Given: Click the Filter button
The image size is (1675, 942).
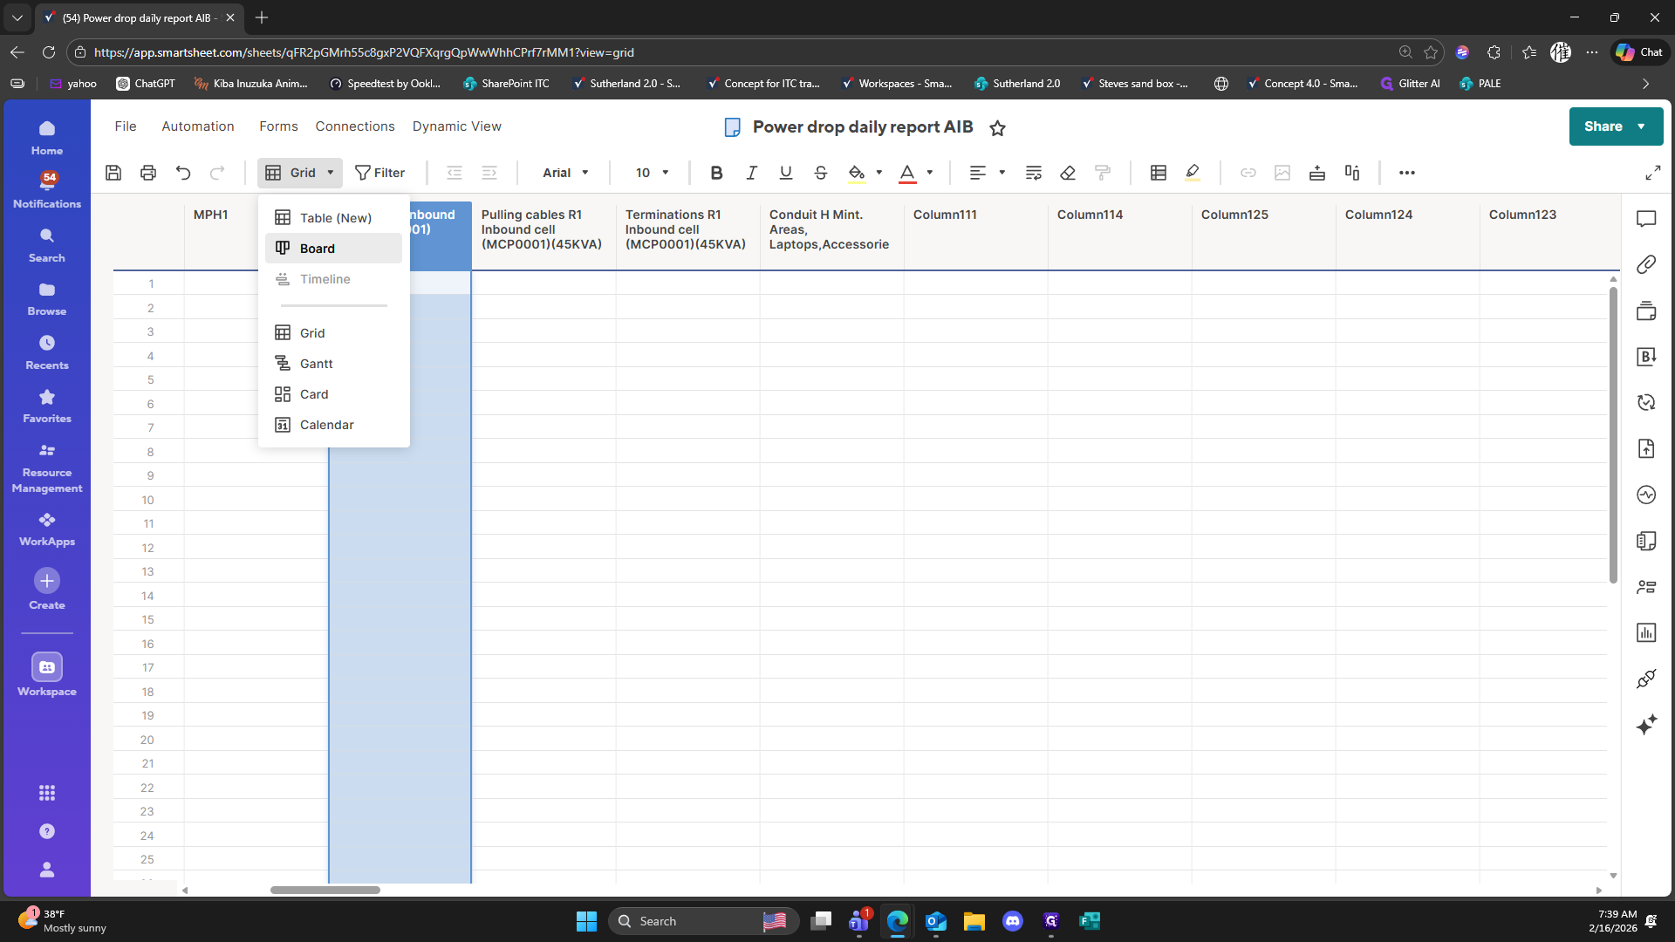Looking at the screenshot, I should (380, 173).
